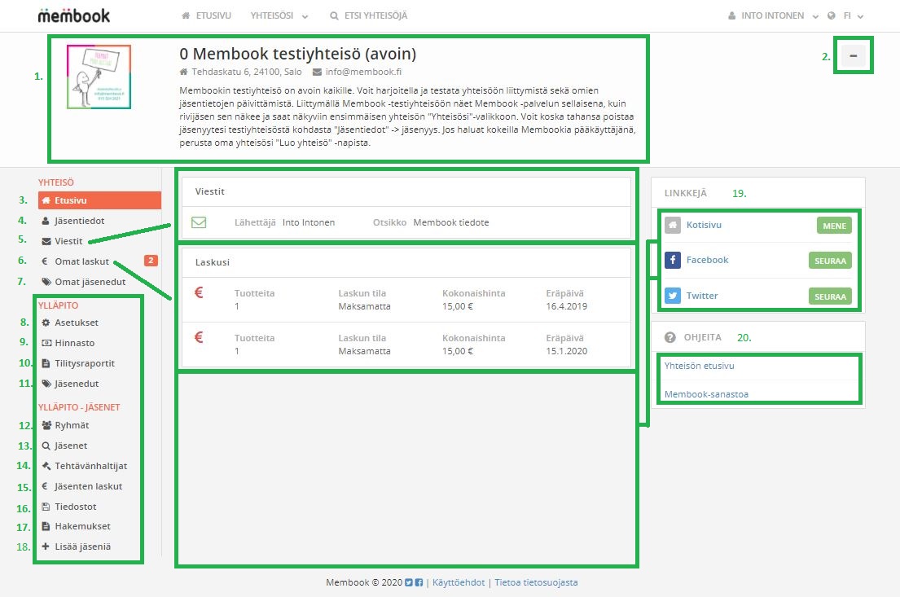Open Jäsenten laskut in the sidebar

[89, 486]
